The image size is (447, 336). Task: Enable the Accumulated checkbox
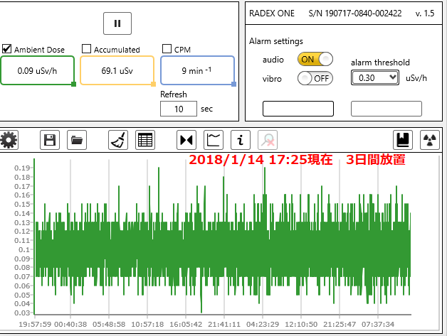click(86, 48)
